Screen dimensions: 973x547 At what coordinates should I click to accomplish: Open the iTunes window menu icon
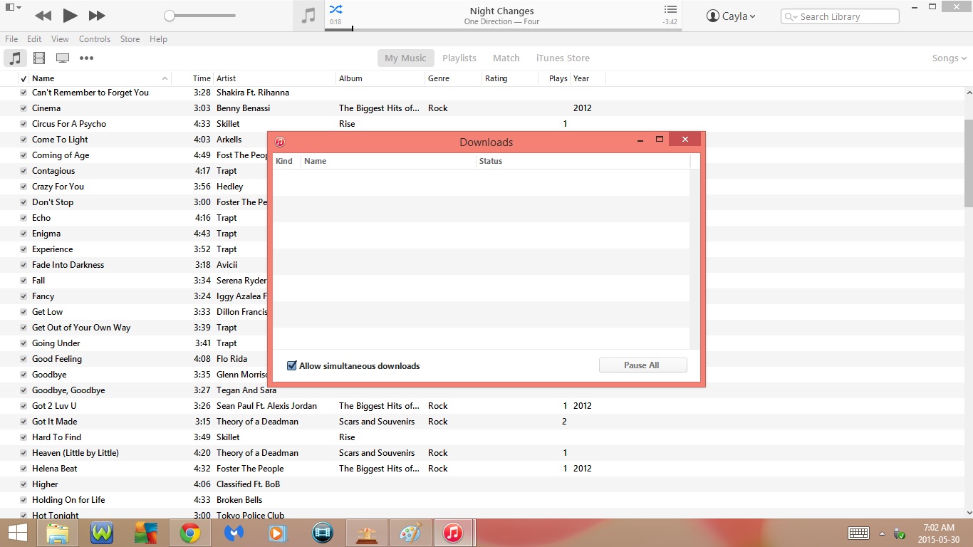(x=13, y=8)
